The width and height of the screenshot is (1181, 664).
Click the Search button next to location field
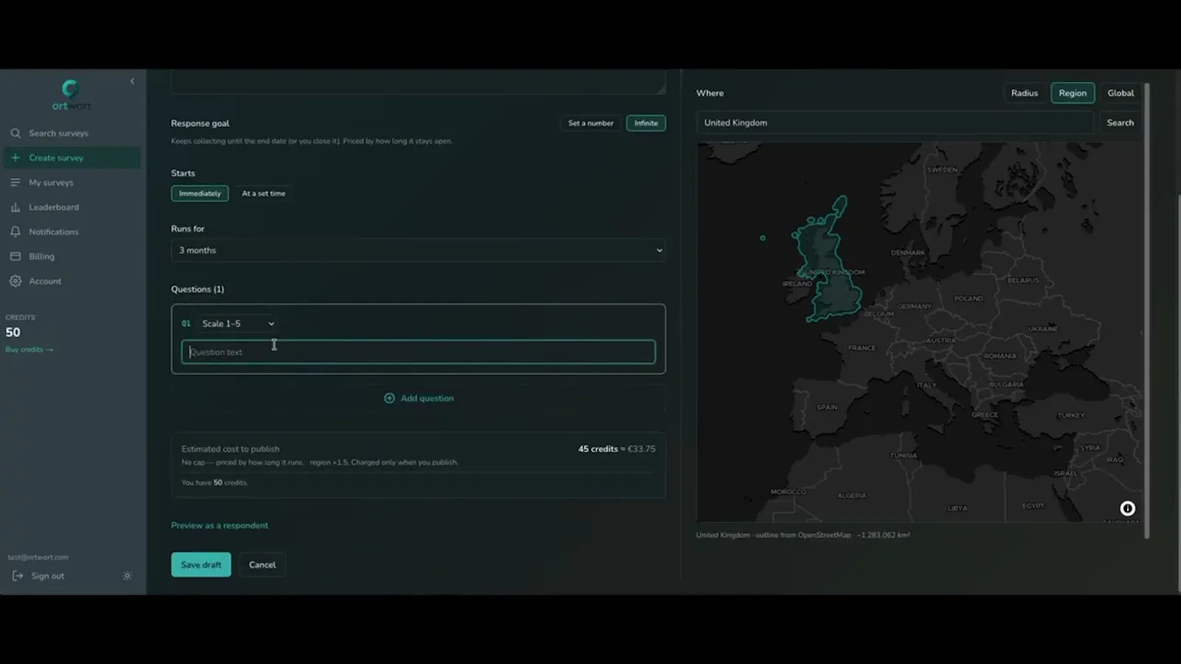(1120, 122)
